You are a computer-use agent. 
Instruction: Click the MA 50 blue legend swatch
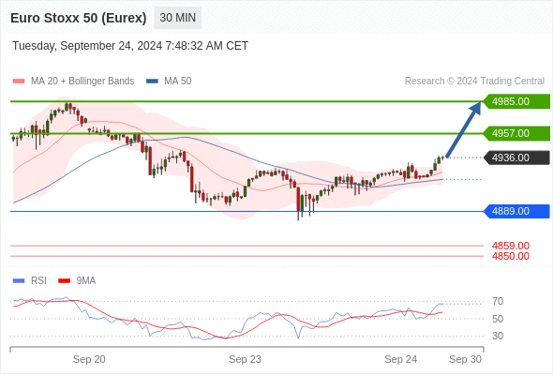click(x=152, y=82)
